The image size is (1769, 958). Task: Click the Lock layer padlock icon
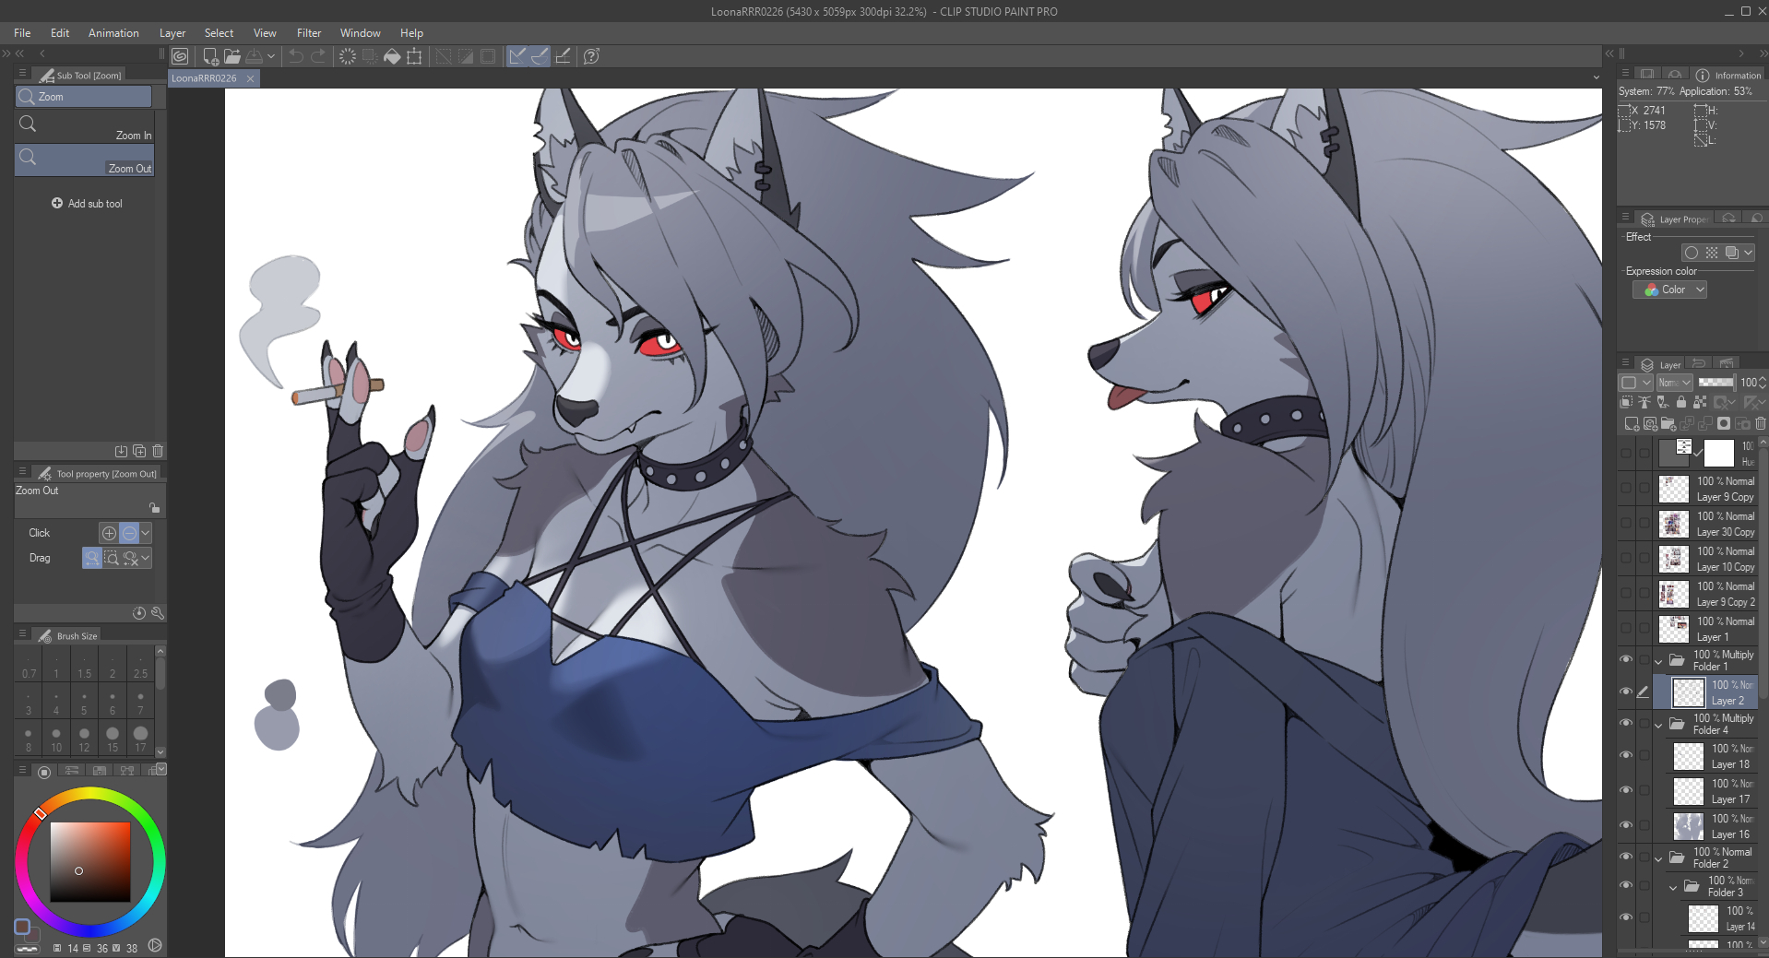(1680, 402)
